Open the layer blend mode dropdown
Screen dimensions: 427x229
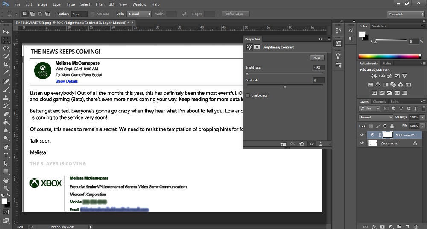tap(376, 117)
